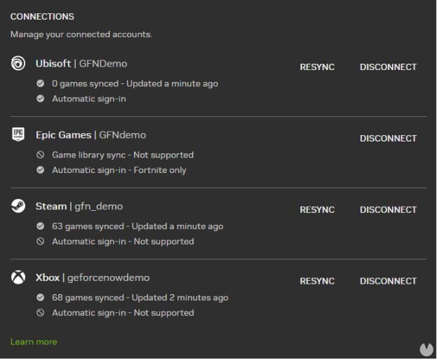
Task: Click the 'CONNECTIONS' heading
Action: [x=42, y=17]
